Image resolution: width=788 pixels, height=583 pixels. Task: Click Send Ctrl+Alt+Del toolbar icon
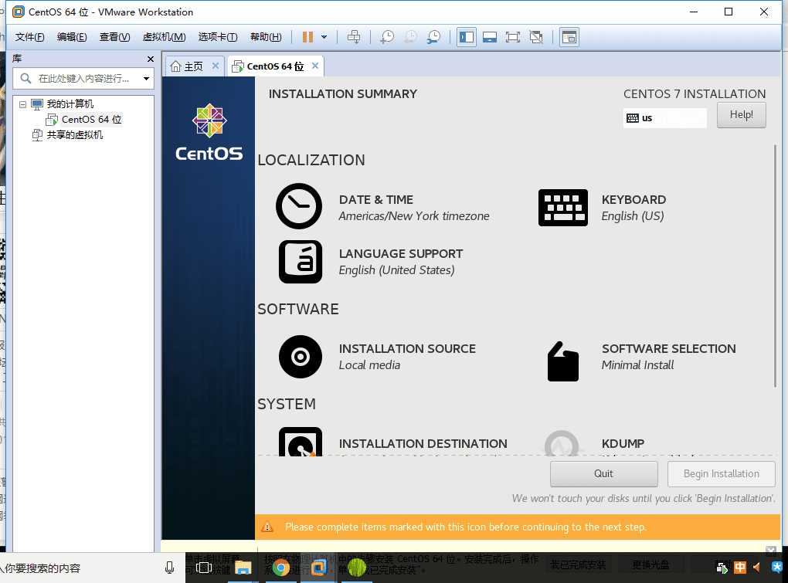[354, 37]
